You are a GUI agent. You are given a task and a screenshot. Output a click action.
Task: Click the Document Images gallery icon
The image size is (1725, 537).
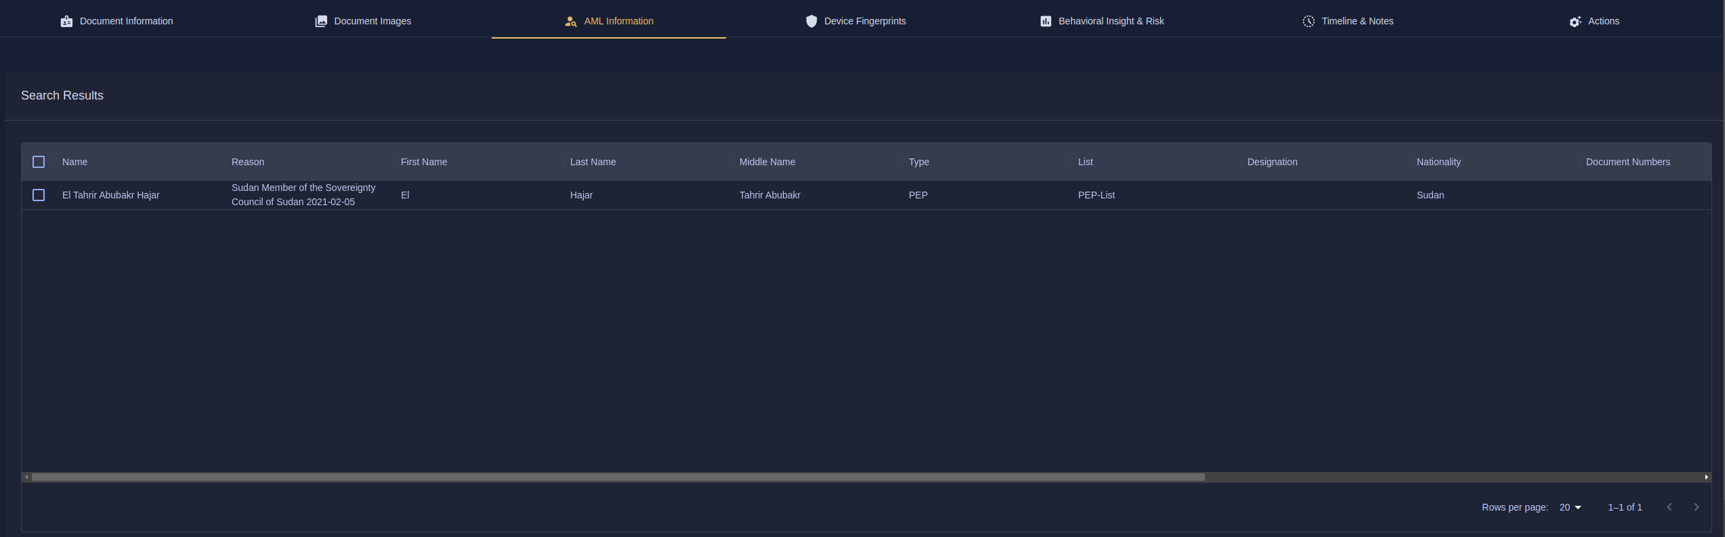[321, 22]
